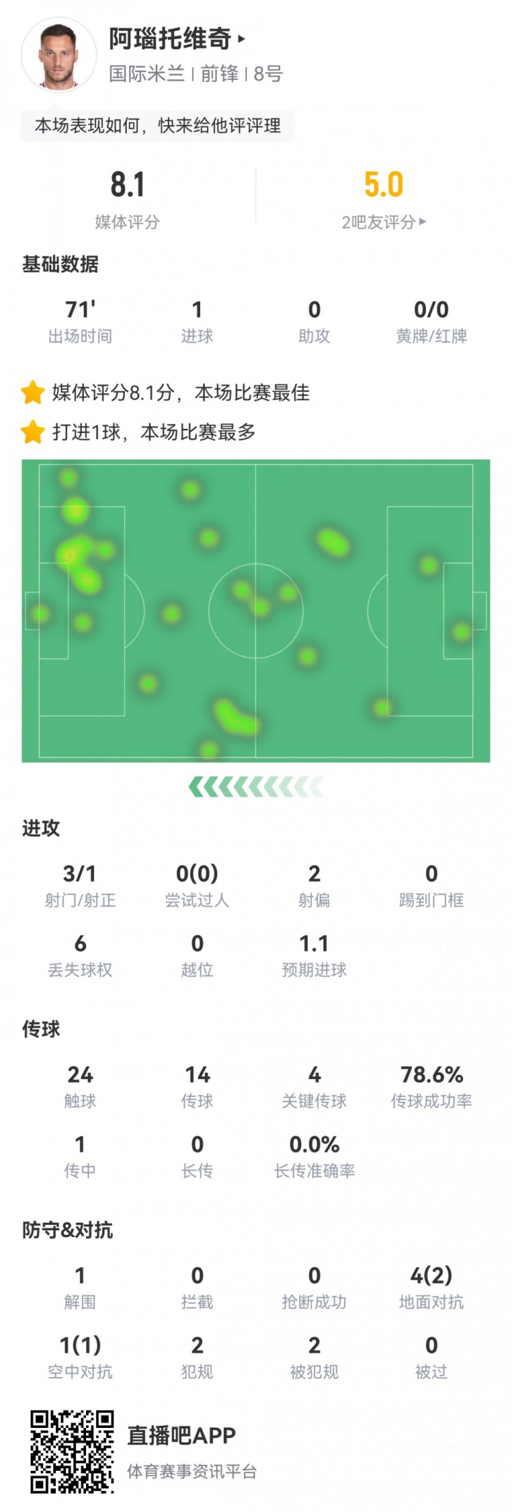This screenshot has height=1512, width=512.
Task: Click the 射门/射正 3/1 stat
Action: point(80,886)
